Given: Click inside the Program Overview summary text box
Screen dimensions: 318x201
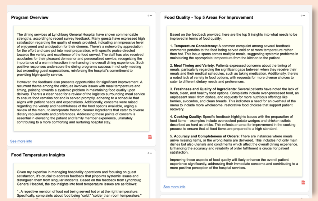Looking at the screenshot, I should [81, 78].
